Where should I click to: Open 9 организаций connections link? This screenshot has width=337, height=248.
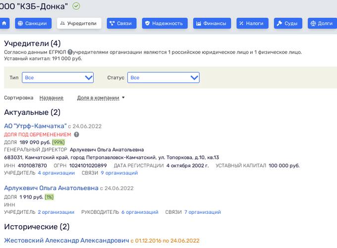(x=119, y=173)
